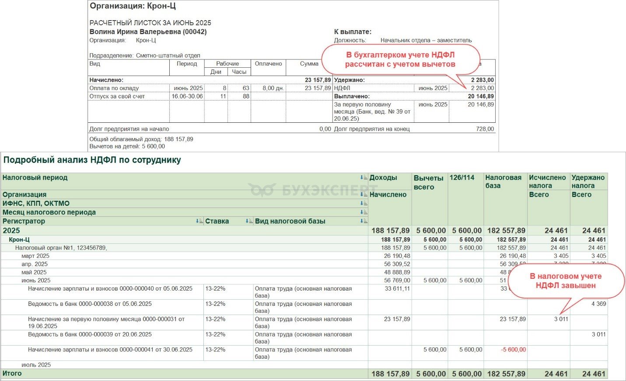Open Начисление зарплаты и взносов 0000-000041 от 30.06.2025
The height and width of the screenshot is (381, 626).
pyautogui.click(x=110, y=350)
